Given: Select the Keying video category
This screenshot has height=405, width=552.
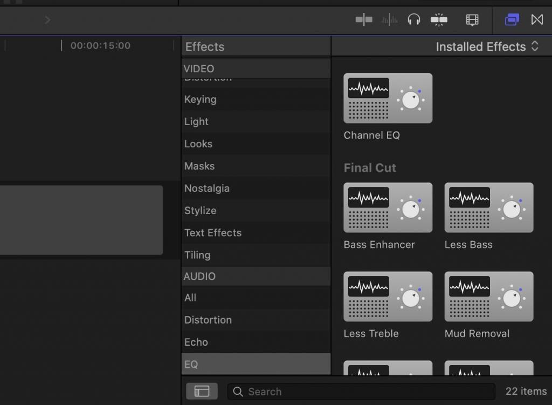Looking at the screenshot, I should [x=201, y=99].
